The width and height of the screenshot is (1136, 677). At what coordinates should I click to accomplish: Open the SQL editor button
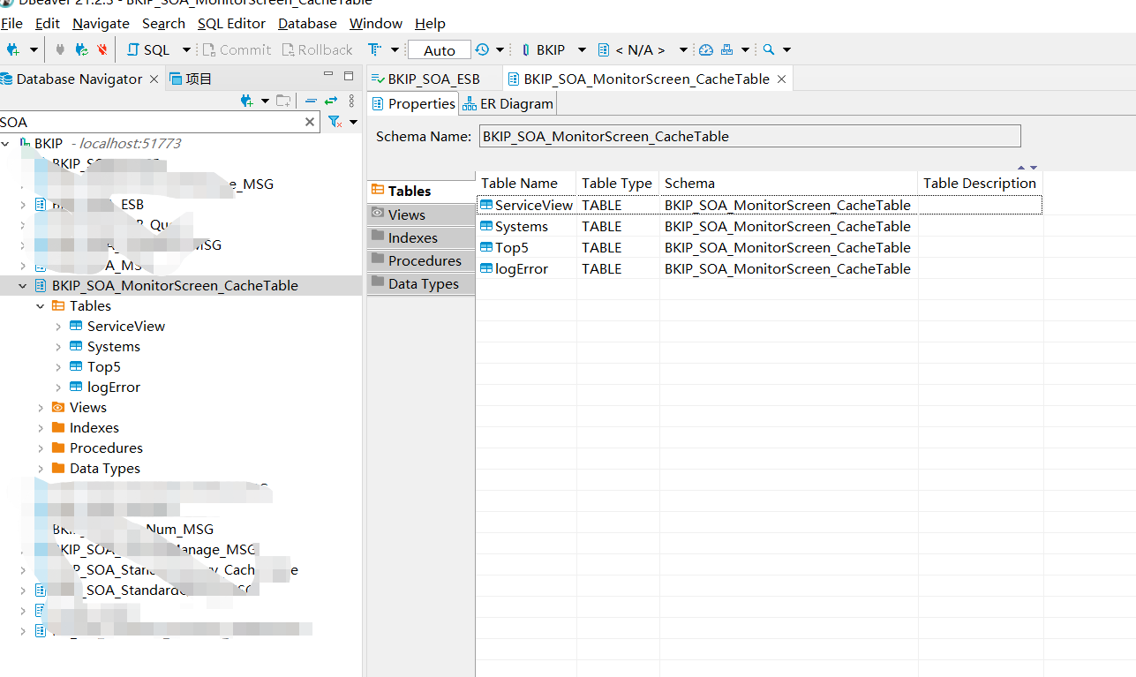148,50
